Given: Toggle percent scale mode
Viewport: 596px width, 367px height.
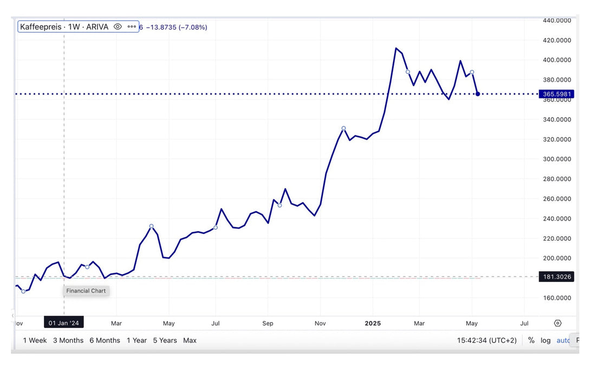Looking at the screenshot, I should tap(531, 340).
